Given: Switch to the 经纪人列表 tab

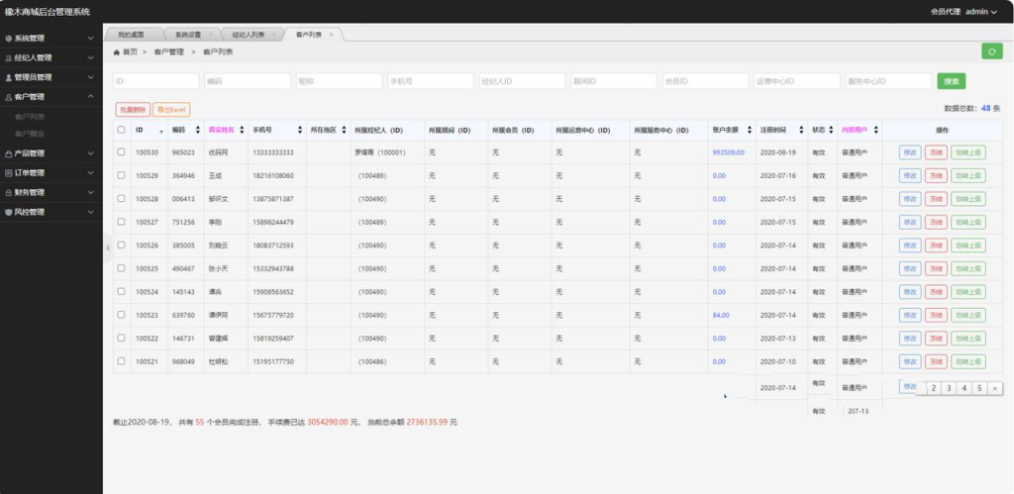Looking at the screenshot, I should coord(249,35).
